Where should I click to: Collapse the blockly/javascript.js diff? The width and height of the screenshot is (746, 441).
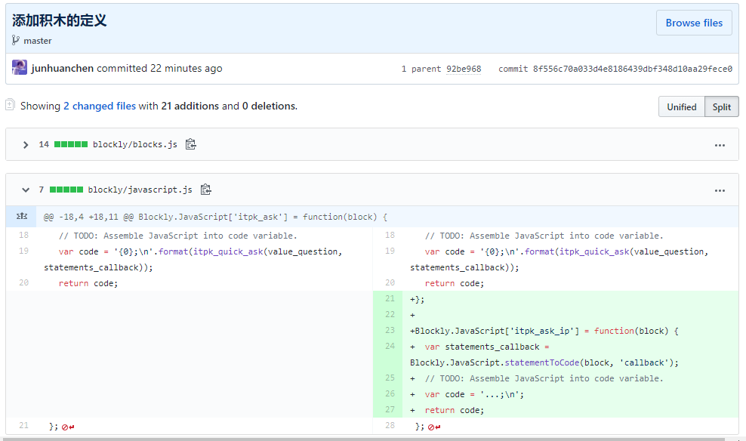26,190
